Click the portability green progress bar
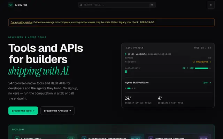The height and width of the screenshot is (139, 223). [x=203, y=68]
